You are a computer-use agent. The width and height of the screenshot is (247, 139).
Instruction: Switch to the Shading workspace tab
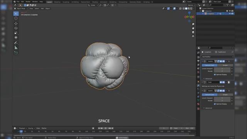[x=95, y=2]
